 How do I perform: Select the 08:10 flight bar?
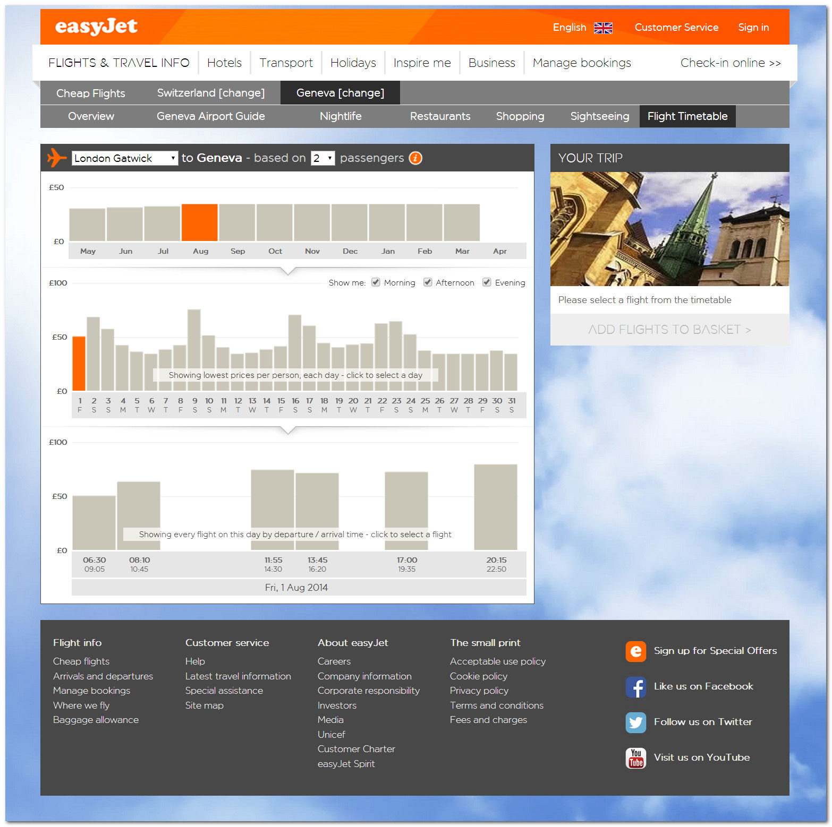pyautogui.click(x=139, y=516)
